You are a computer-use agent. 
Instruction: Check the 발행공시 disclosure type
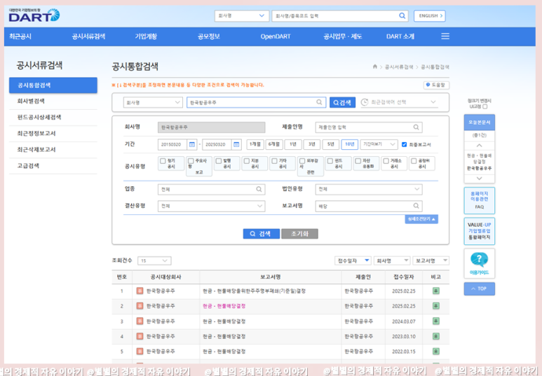tap(219, 161)
